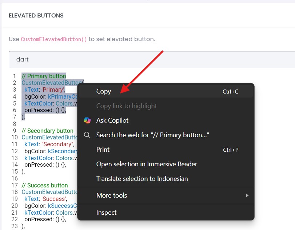Image resolution: width=295 pixels, height=230 pixels.
Task: Click kText: 'Primary' on line 3
Action: [x=44, y=90]
